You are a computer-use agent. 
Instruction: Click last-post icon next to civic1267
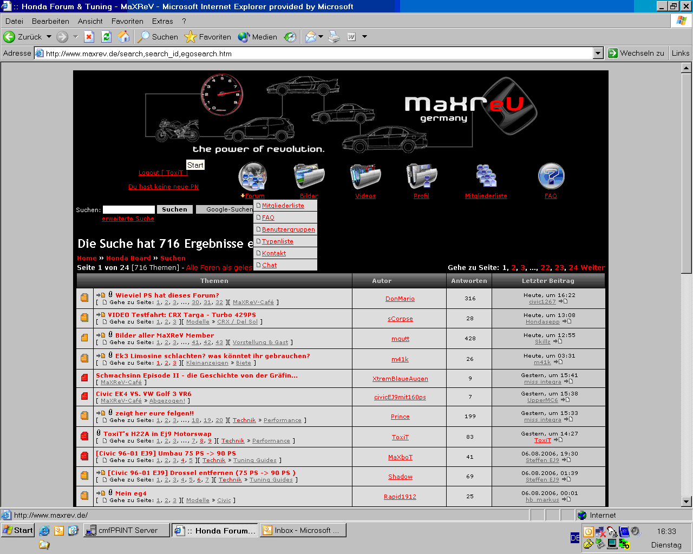(x=563, y=301)
